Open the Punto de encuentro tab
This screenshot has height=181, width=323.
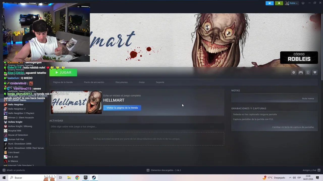click(x=94, y=82)
